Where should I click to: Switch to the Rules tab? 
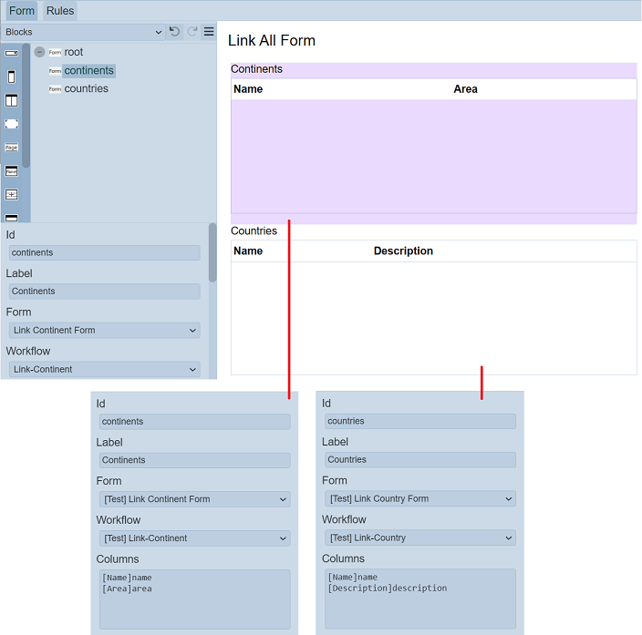pos(60,11)
